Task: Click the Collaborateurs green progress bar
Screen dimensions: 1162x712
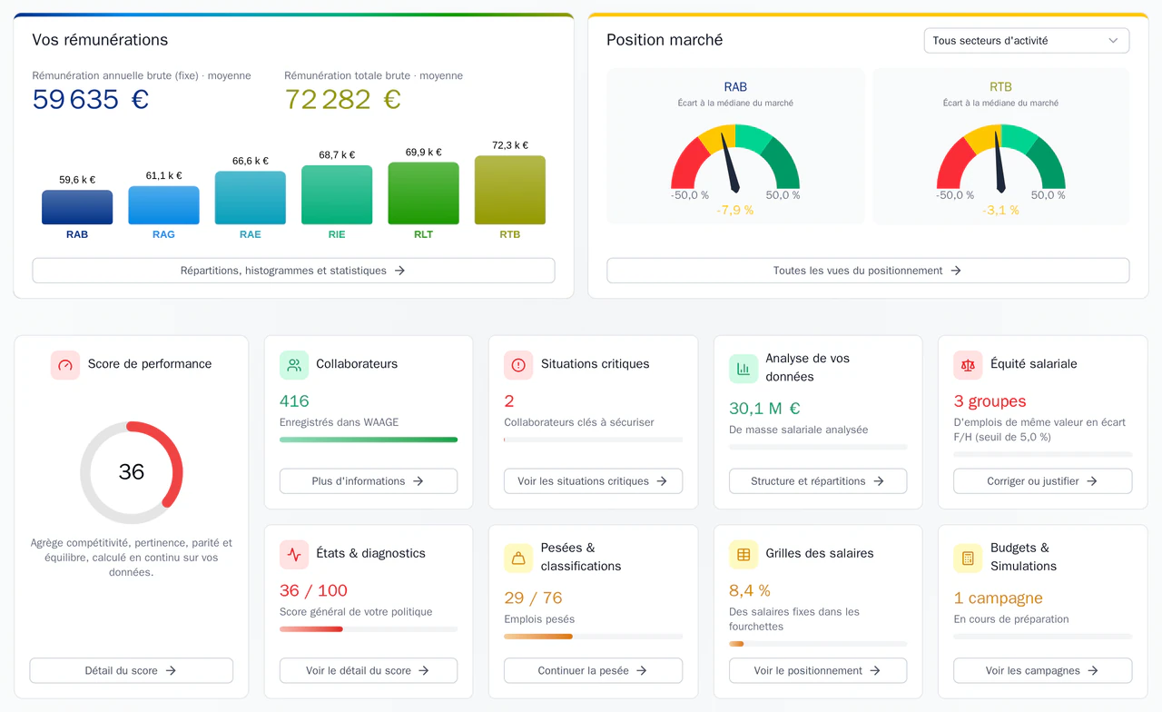Action: coord(369,440)
